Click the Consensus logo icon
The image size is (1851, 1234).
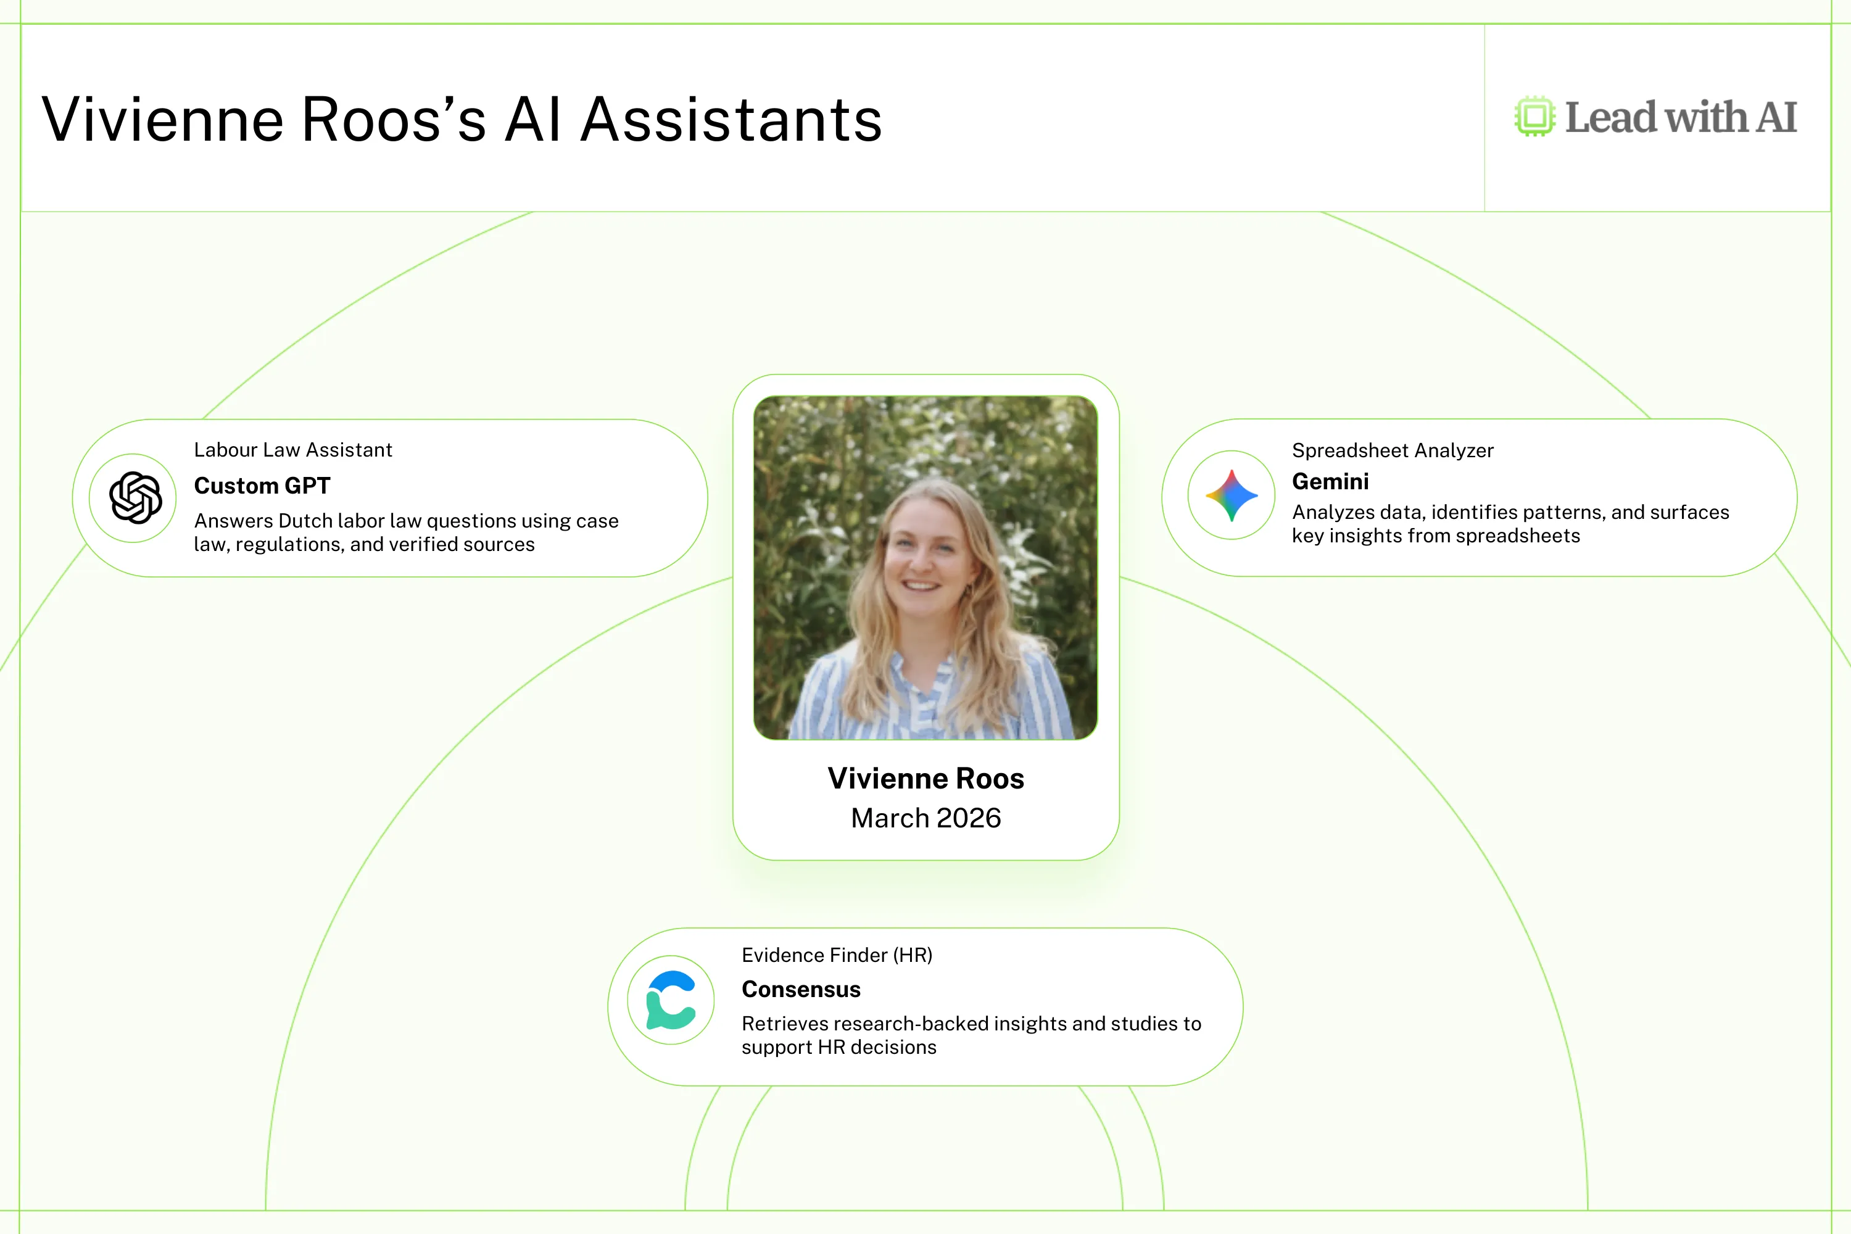pos(671,1000)
